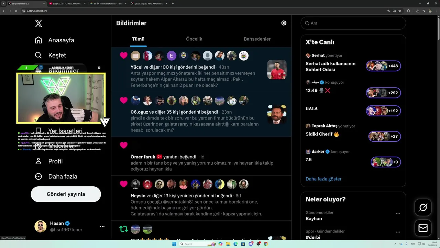Open the X logo home link

point(38,23)
